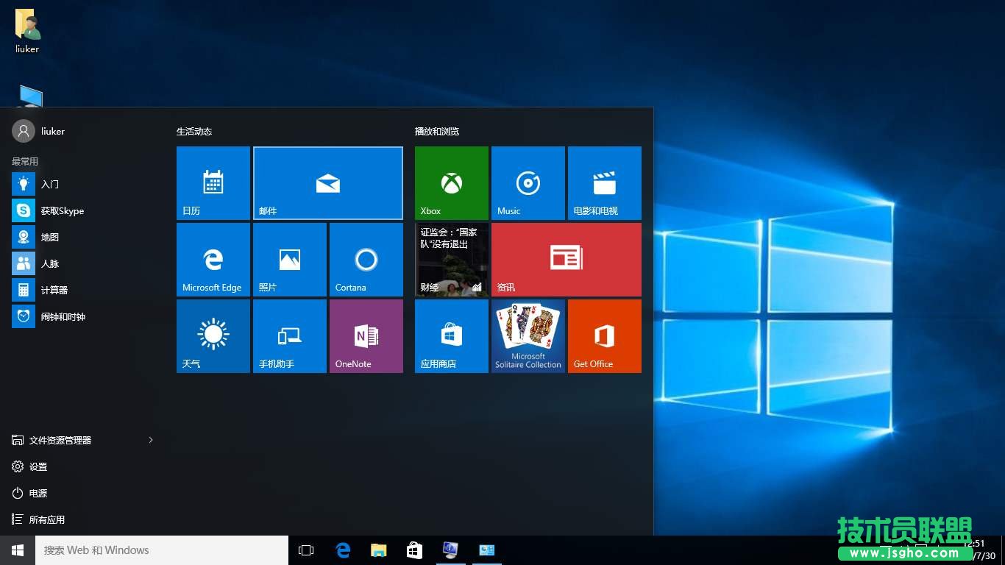Open the 人脉 (People) app
The width and height of the screenshot is (1005, 565).
tap(49, 263)
